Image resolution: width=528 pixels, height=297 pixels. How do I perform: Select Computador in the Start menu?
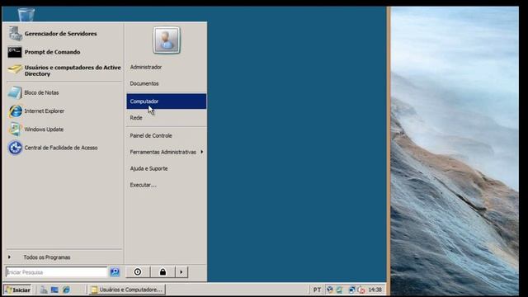[x=167, y=101]
